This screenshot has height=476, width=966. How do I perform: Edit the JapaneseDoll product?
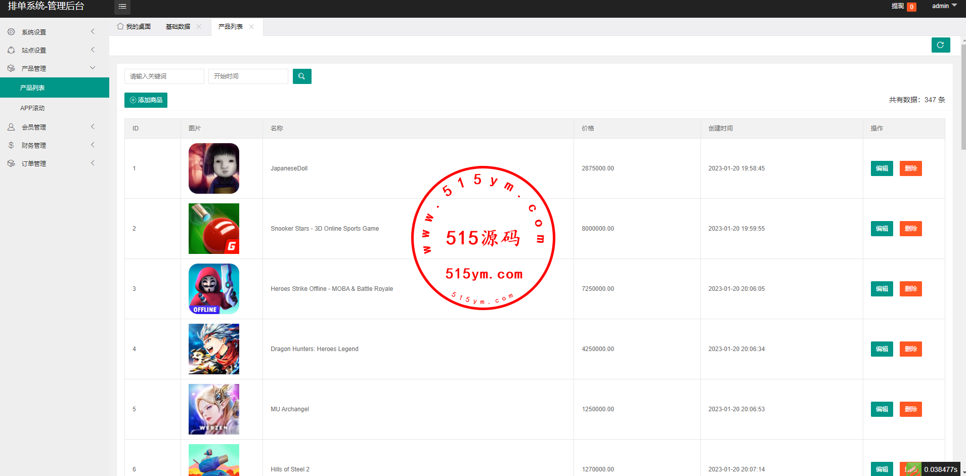tap(882, 168)
